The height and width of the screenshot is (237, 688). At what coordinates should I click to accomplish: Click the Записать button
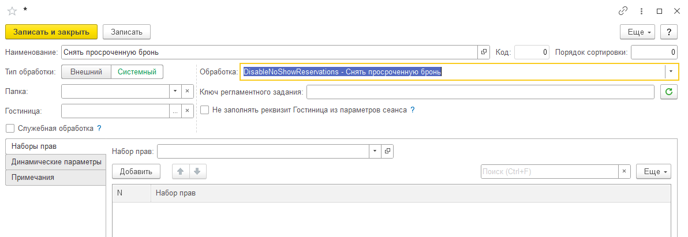tap(126, 32)
